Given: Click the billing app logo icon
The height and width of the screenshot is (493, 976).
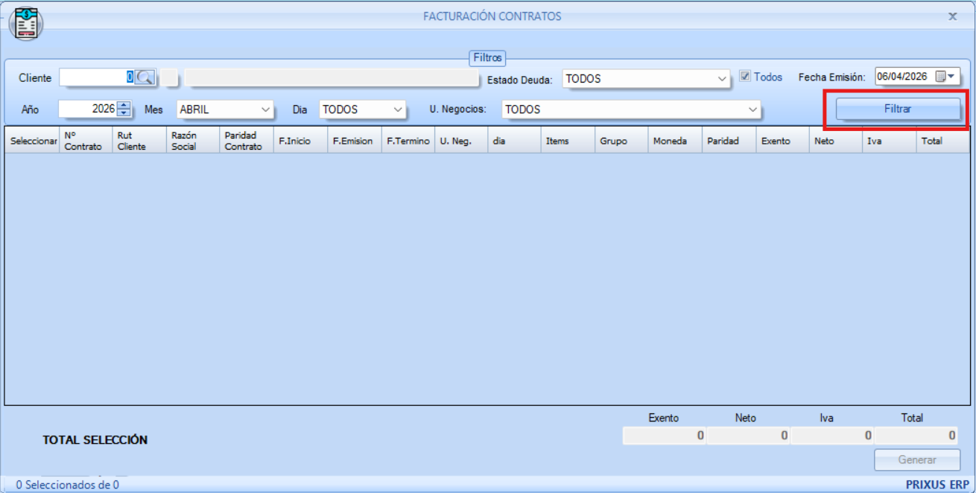Looking at the screenshot, I should [26, 23].
